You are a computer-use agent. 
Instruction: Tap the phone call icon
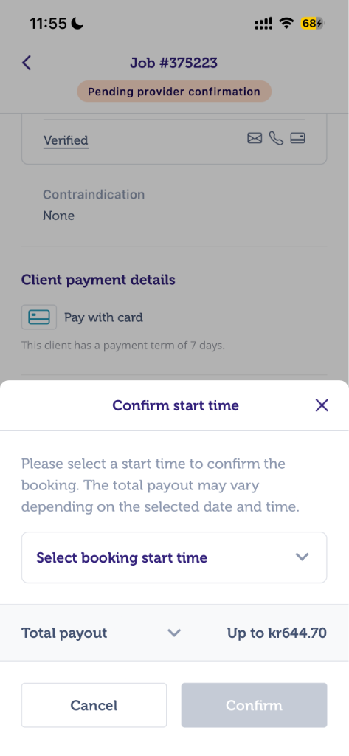[276, 139]
